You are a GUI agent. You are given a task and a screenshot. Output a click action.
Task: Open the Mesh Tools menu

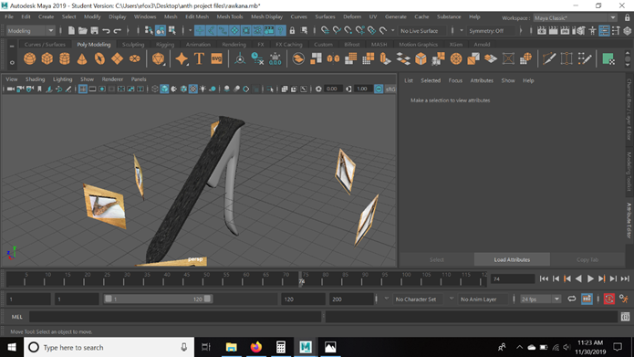pos(230,16)
